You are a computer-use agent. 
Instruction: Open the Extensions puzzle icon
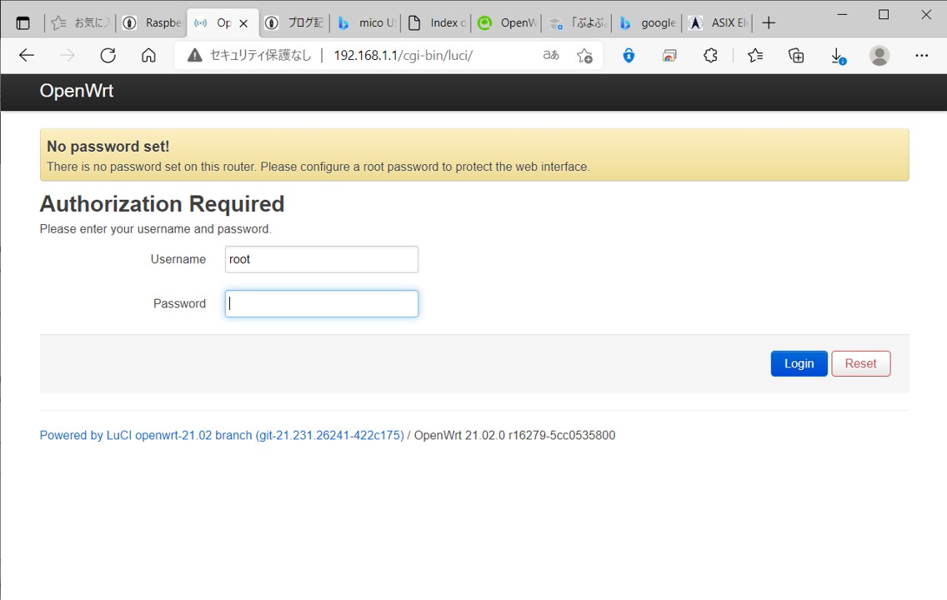pos(710,56)
